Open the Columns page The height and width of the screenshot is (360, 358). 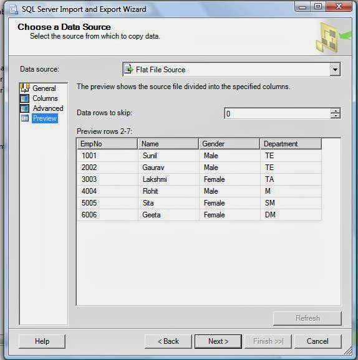point(45,98)
